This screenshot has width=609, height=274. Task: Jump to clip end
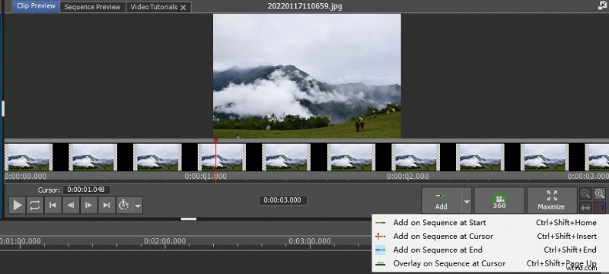(x=107, y=205)
